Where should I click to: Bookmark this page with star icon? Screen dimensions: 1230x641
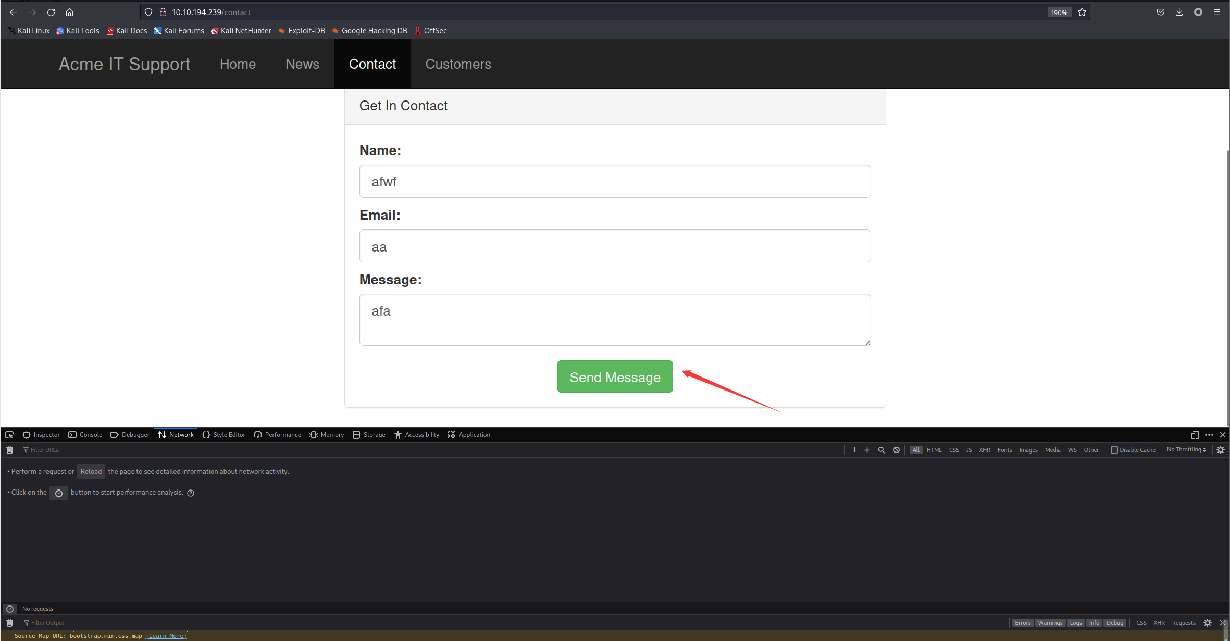tap(1082, 12)
